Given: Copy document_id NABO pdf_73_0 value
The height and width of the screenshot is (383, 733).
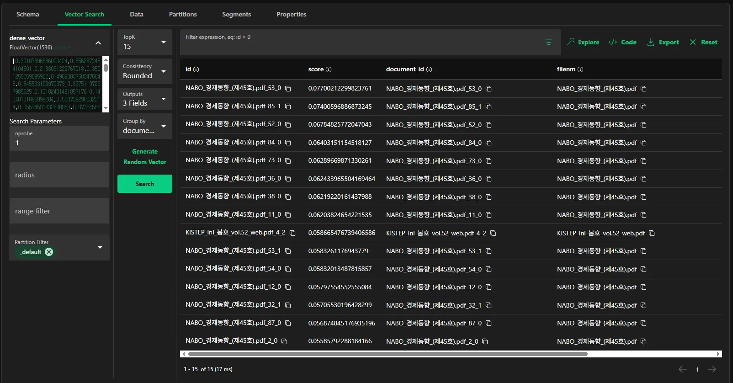Looking at the screenshot, I should click(x=489, y=161).
